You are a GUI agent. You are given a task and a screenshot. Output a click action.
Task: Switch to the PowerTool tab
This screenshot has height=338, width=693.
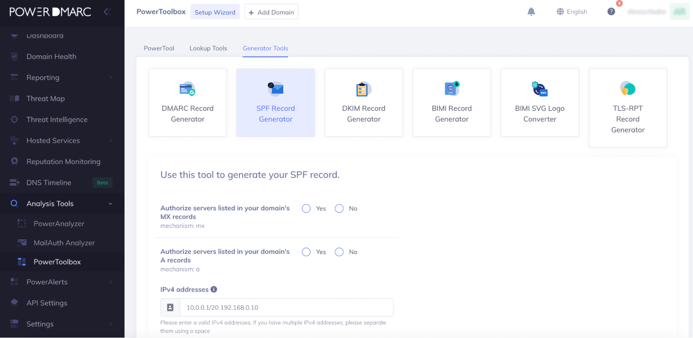click(x=159, y=48)
